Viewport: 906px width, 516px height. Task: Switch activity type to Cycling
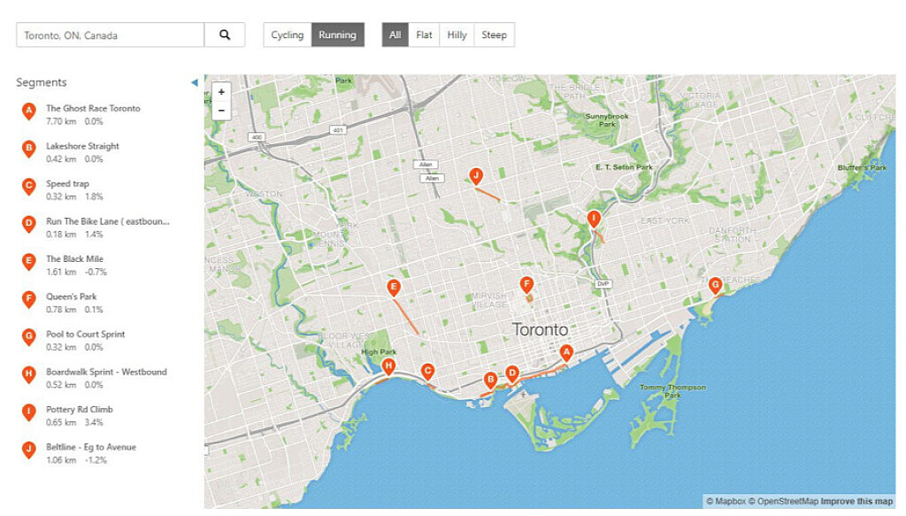(x=288, y=35)
